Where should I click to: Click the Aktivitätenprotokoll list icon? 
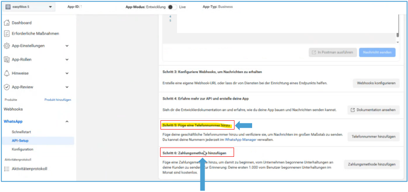click(x=7, y=169)
